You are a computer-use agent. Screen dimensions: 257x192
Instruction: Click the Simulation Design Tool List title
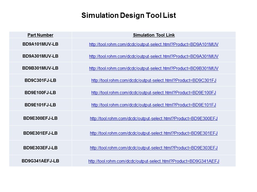[x=128, y=15]
